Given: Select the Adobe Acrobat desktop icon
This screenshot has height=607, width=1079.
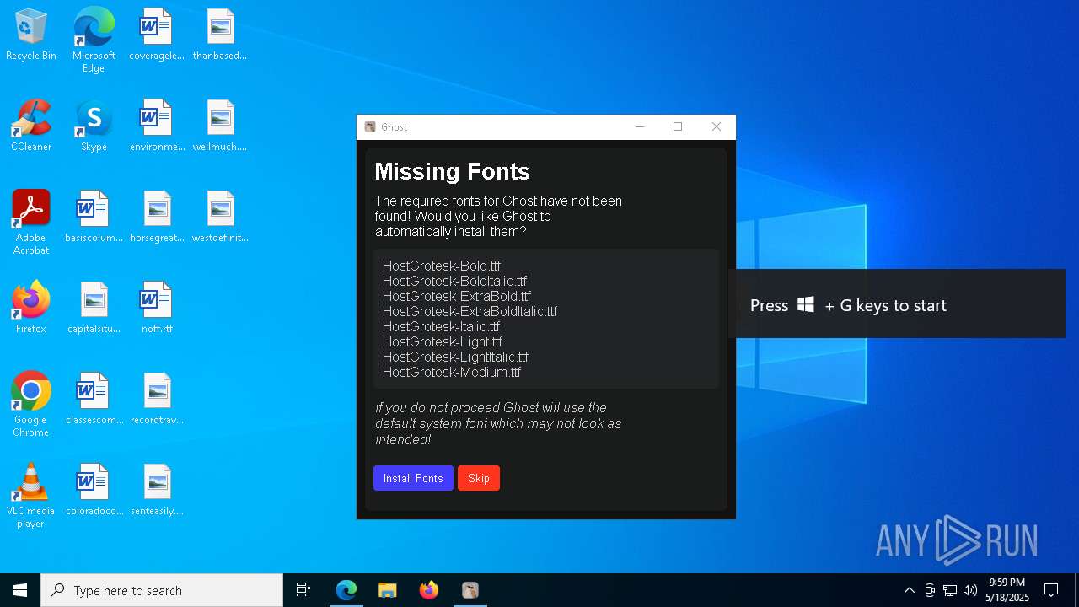Looking at the screenshot, I should pos(31,223).
